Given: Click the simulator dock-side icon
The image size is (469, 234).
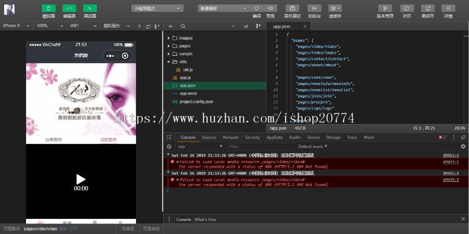Looking at the screenshot, I should tap(157, 27).
